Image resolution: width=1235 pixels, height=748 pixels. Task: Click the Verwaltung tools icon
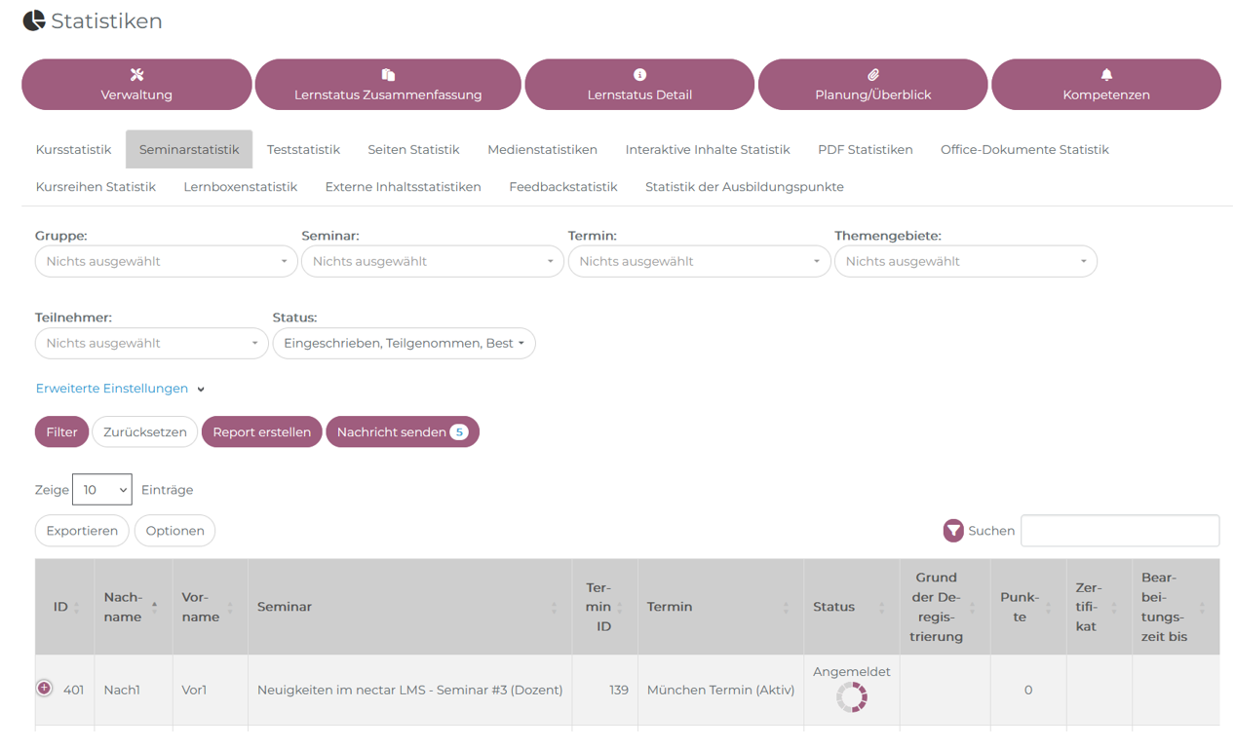pos(136,75)
